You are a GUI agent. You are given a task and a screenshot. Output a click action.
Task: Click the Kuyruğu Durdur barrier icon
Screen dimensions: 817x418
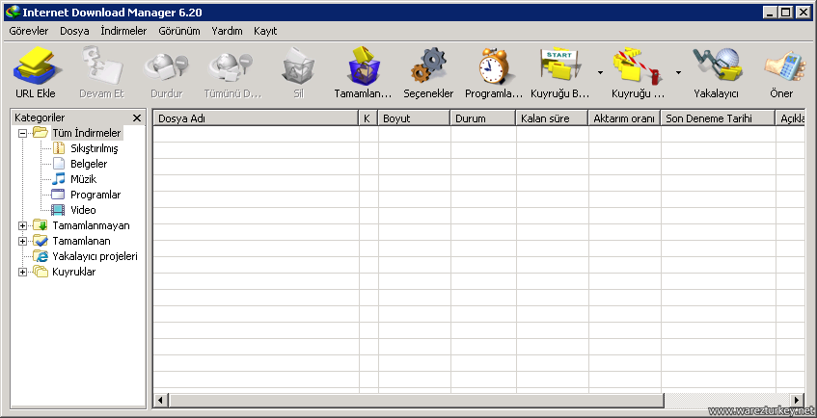pyautogui.click(x=639, y=66)
